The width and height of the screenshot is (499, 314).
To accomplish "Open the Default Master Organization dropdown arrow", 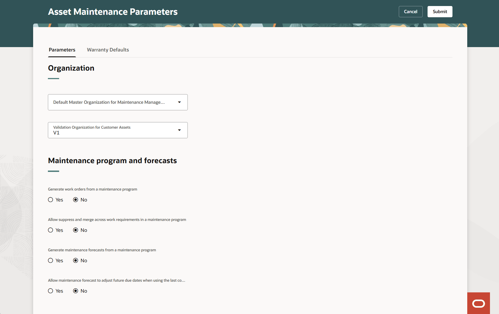I will [x=179, y=102].
